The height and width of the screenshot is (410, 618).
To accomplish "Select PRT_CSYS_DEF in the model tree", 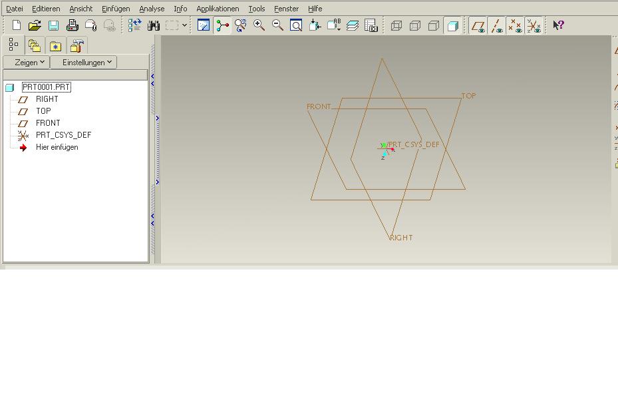I will (x=63, y=135).
